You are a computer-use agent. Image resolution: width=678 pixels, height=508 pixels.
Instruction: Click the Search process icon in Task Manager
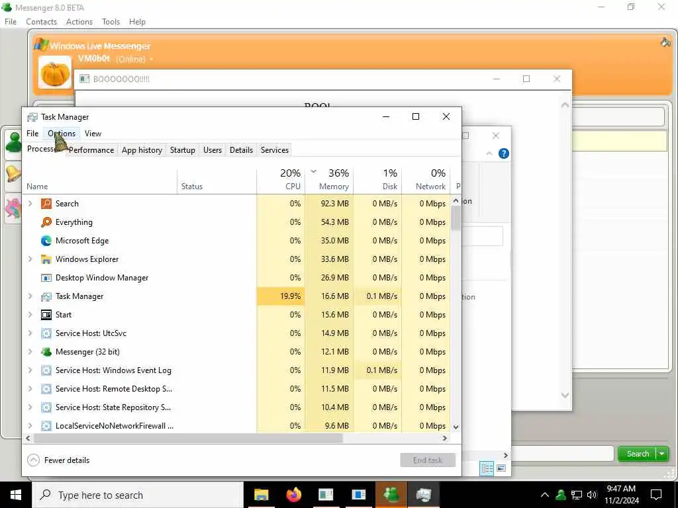[46, 204]
